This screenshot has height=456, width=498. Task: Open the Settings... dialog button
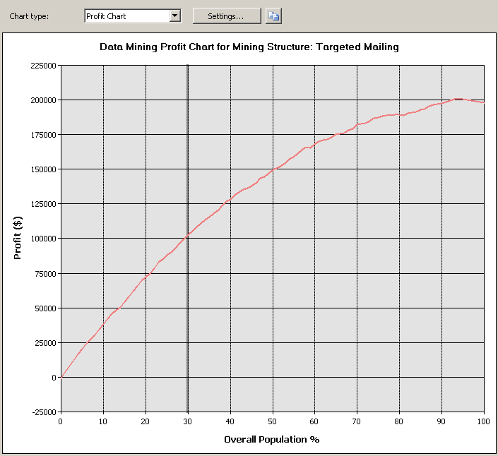coord(226,16)
